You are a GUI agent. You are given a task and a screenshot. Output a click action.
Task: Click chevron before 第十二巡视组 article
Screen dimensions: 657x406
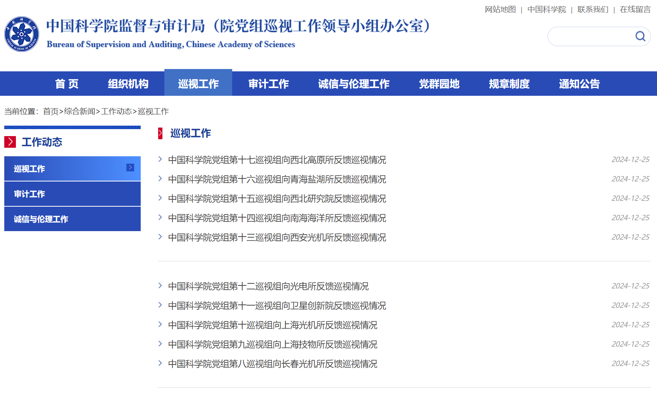[x=160, y=286]
